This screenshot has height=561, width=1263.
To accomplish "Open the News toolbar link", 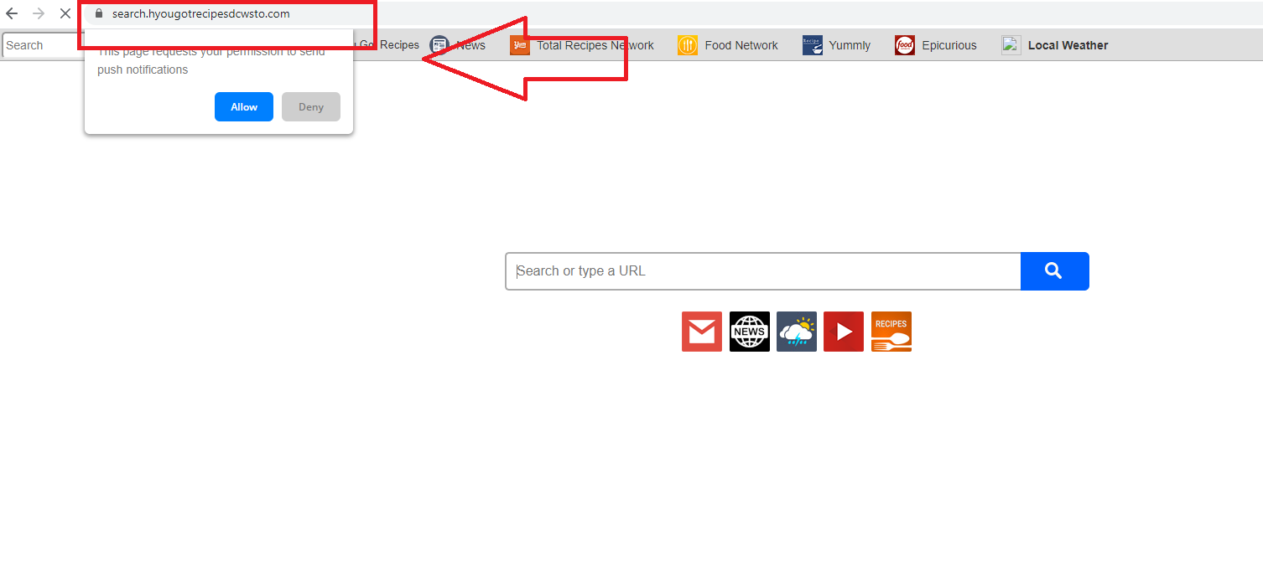I will 458,45.
